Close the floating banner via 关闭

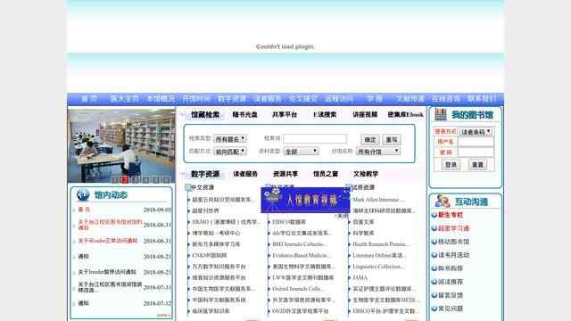343,216
